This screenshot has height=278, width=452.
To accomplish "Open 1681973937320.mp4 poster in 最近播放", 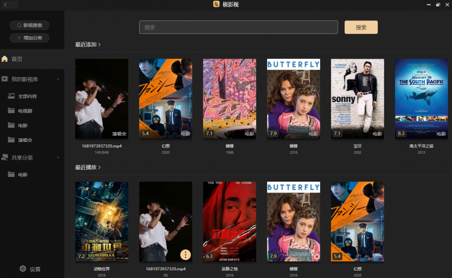I will [x=166, y=221].
